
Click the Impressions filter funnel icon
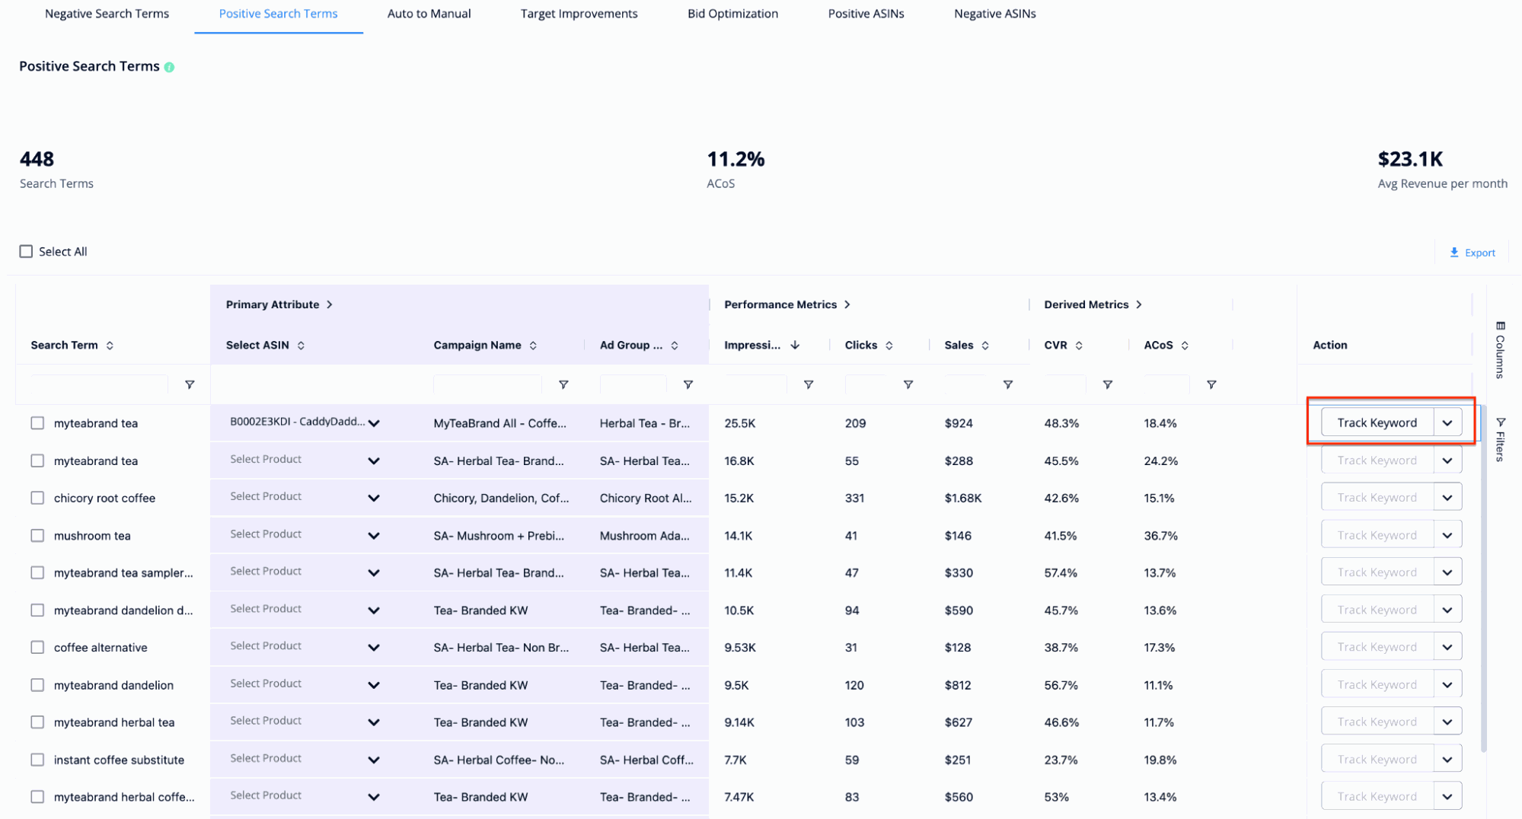809,385
